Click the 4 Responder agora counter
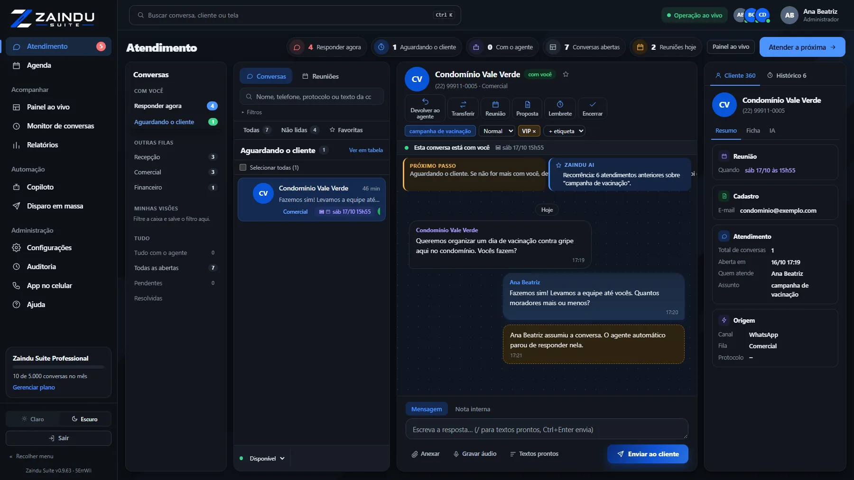This screenshot has width=854, height=480. click(x=327, y=47)
